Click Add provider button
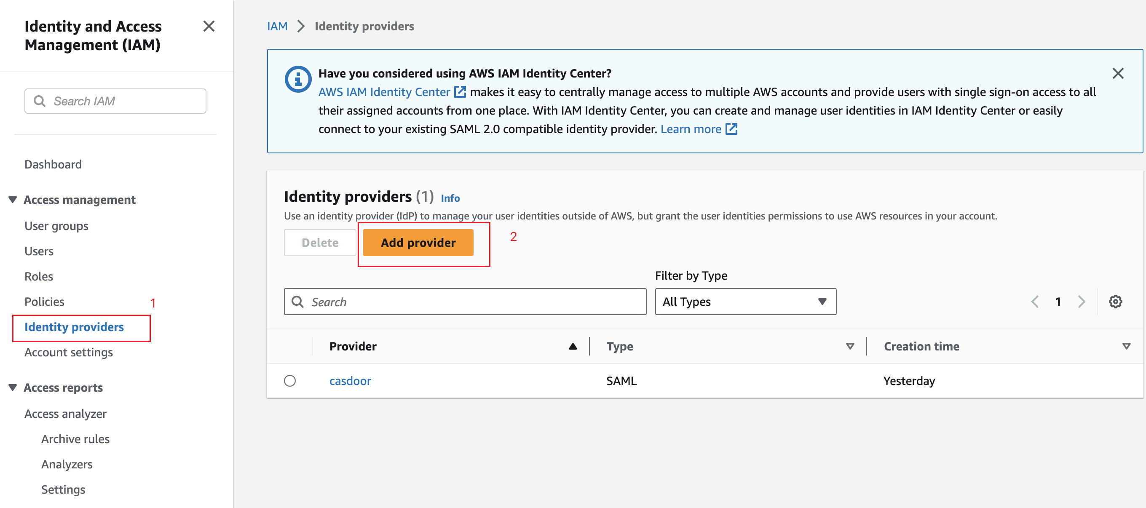 418,241
